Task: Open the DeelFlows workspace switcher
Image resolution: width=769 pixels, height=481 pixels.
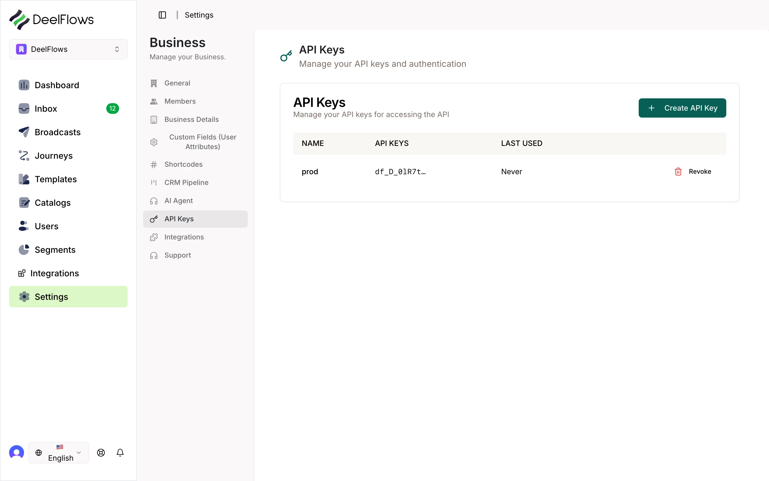Action: point(68,49)
